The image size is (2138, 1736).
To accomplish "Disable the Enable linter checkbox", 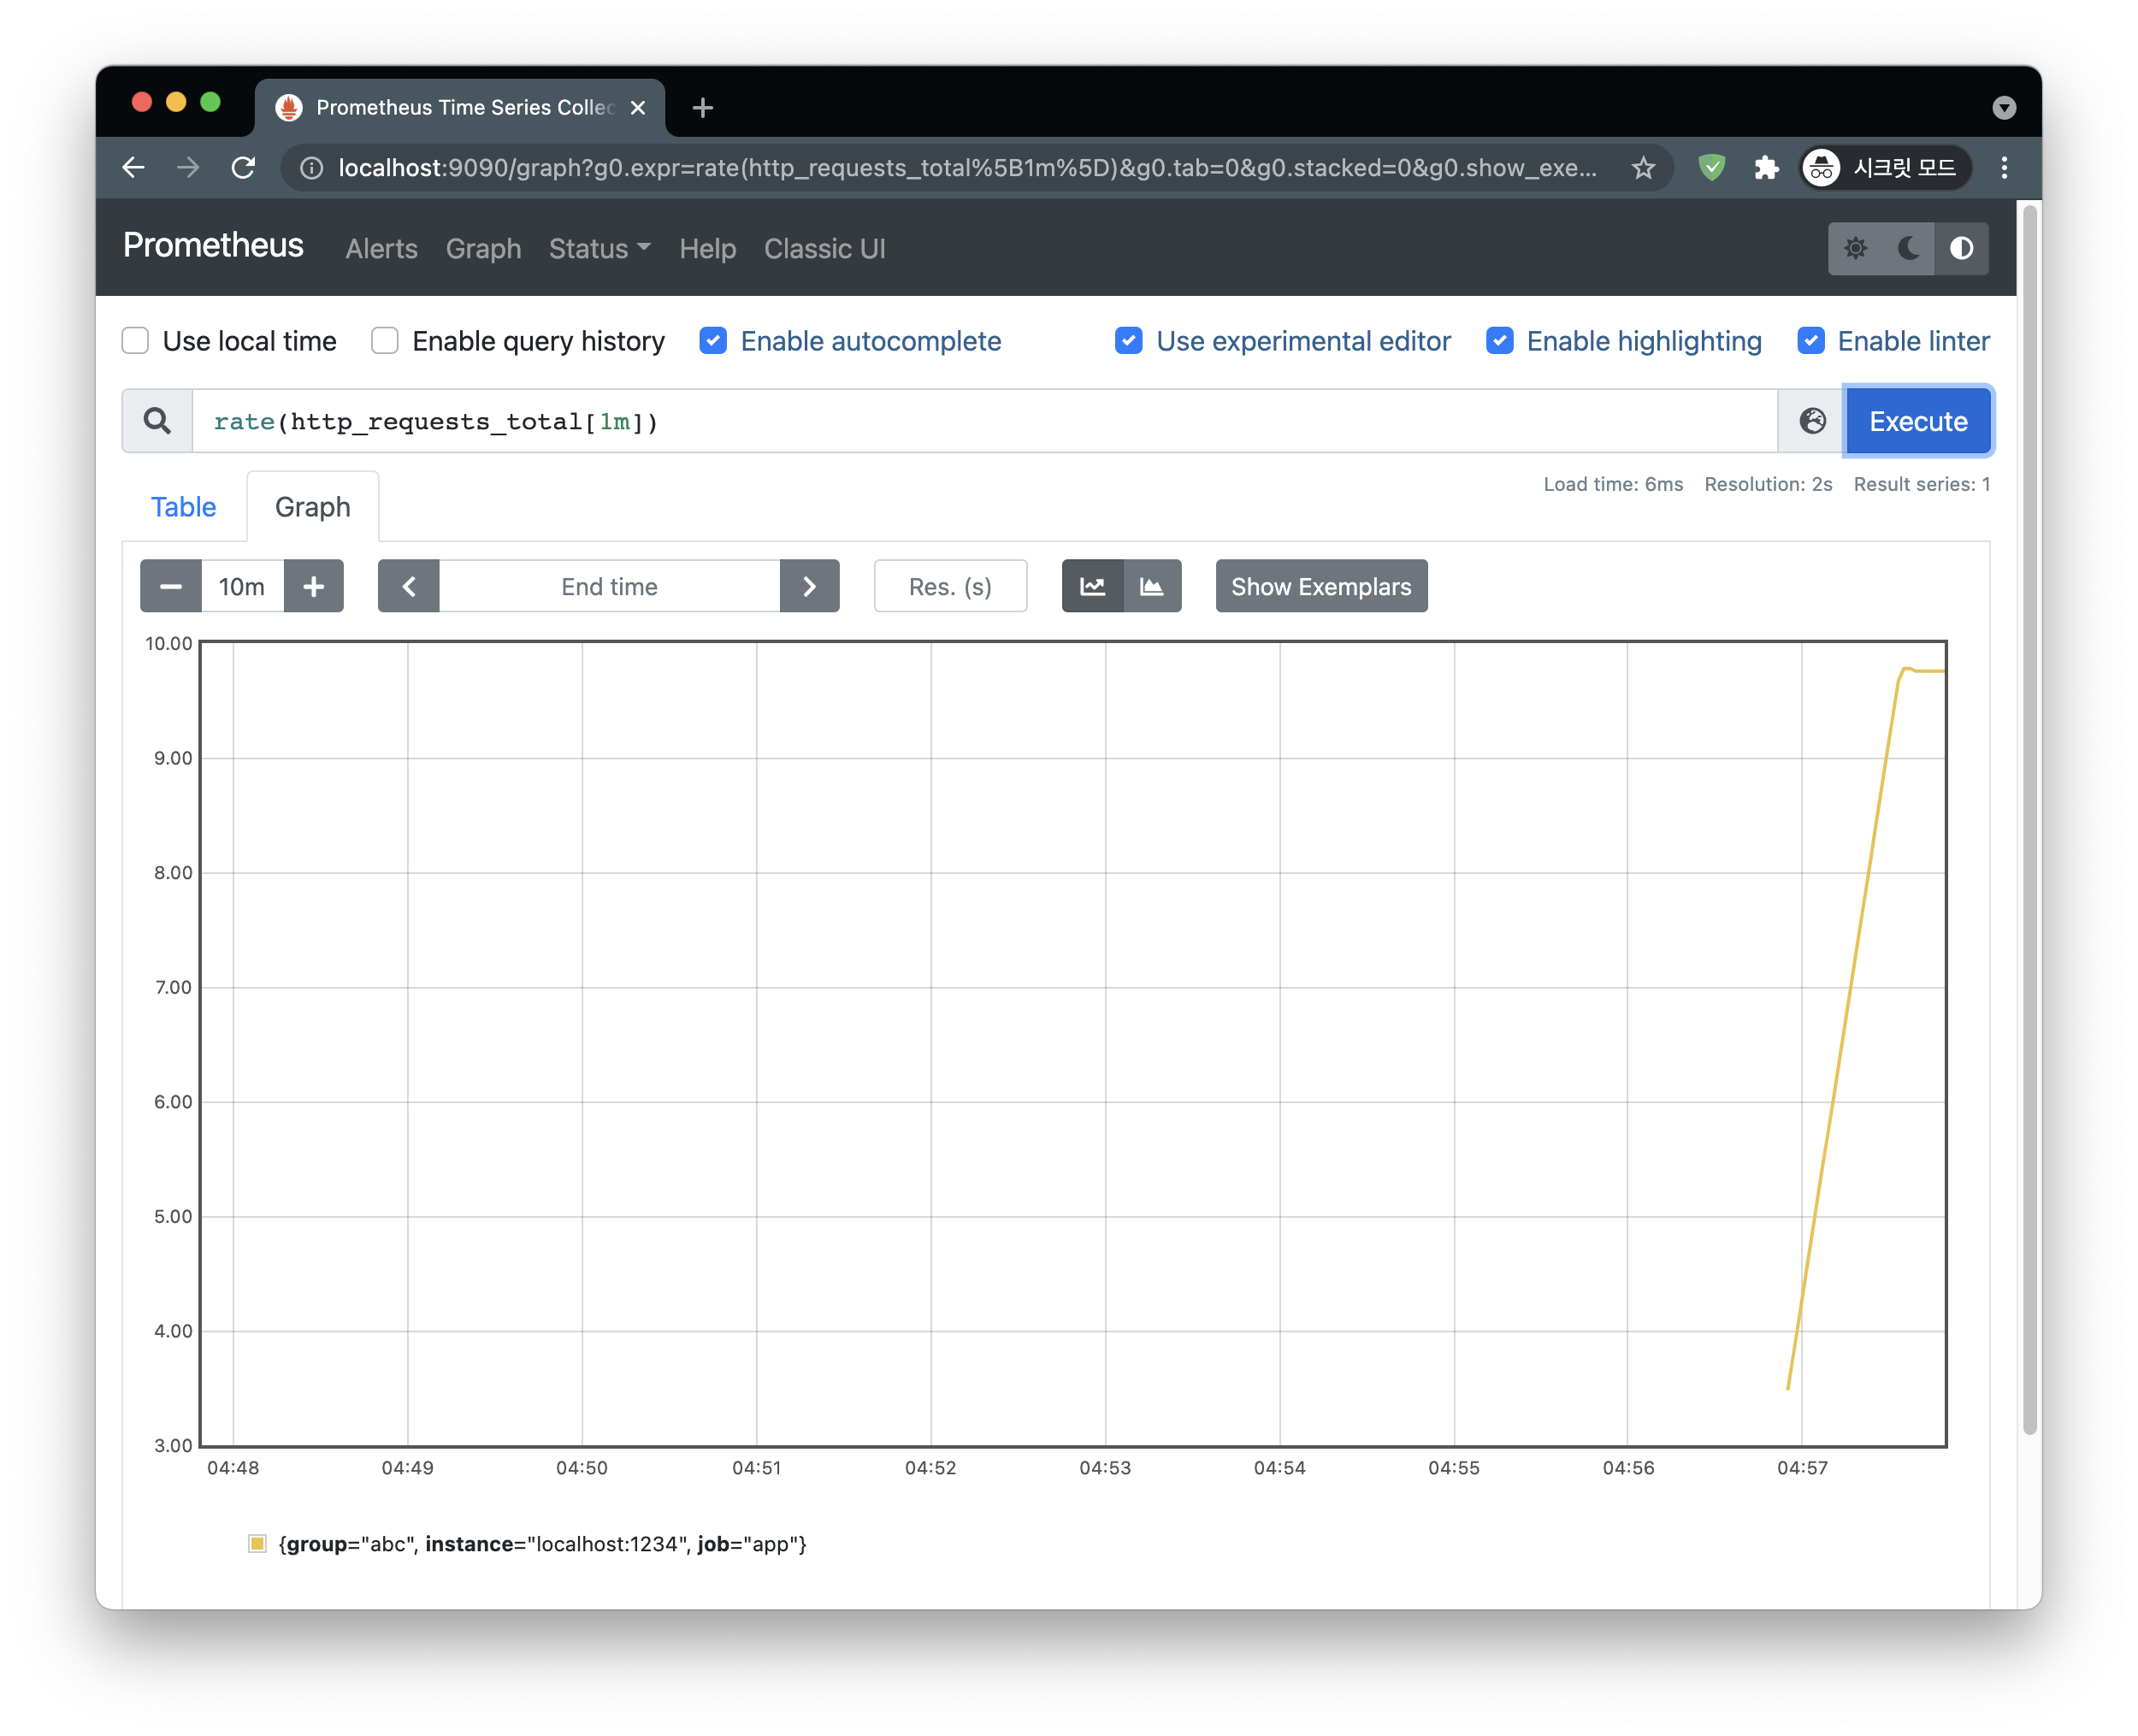I will tap(1810, 341).
